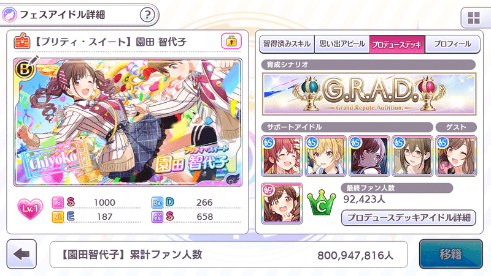Open the プロフィール tab

click(x=452, y=44)
